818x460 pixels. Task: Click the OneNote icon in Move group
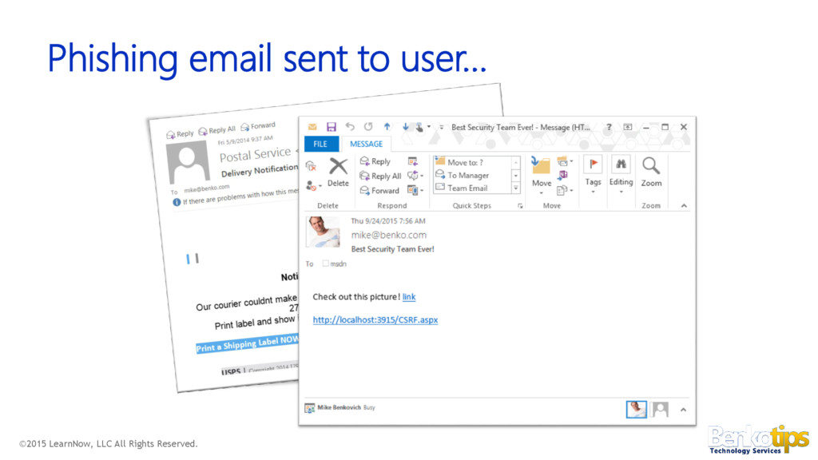pos(563,175)
